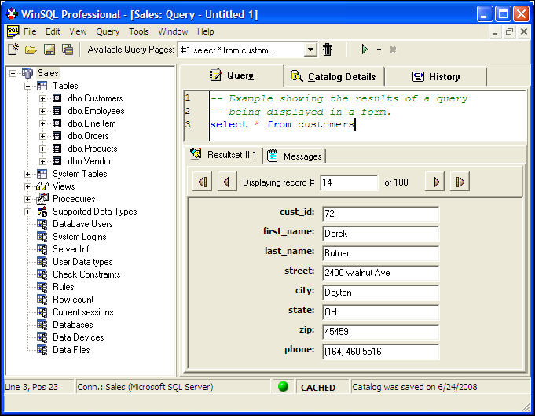Open the Edit menu
This screenshot has width=535, height=416.
coord(53,31)
